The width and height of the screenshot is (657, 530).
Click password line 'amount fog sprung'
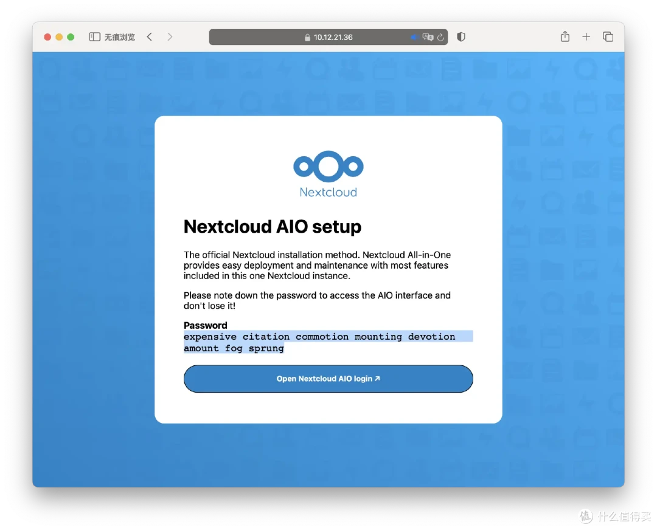tap(234, 348)
